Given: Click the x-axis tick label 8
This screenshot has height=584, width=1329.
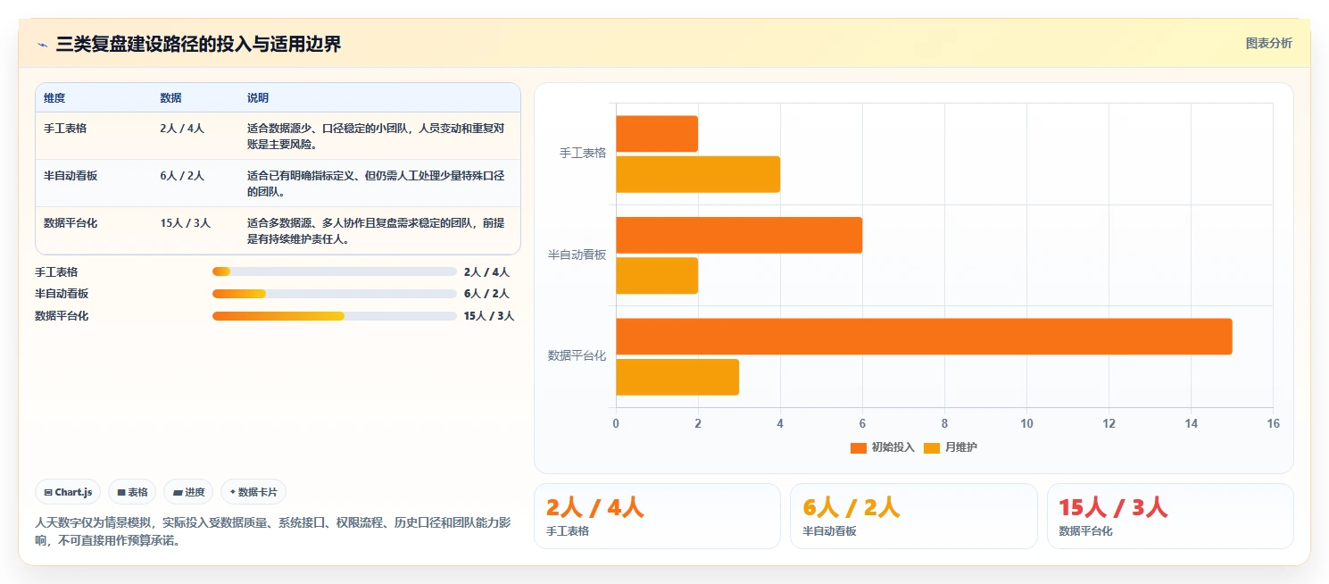Looking at the screenshot, I should click(944, 423).
